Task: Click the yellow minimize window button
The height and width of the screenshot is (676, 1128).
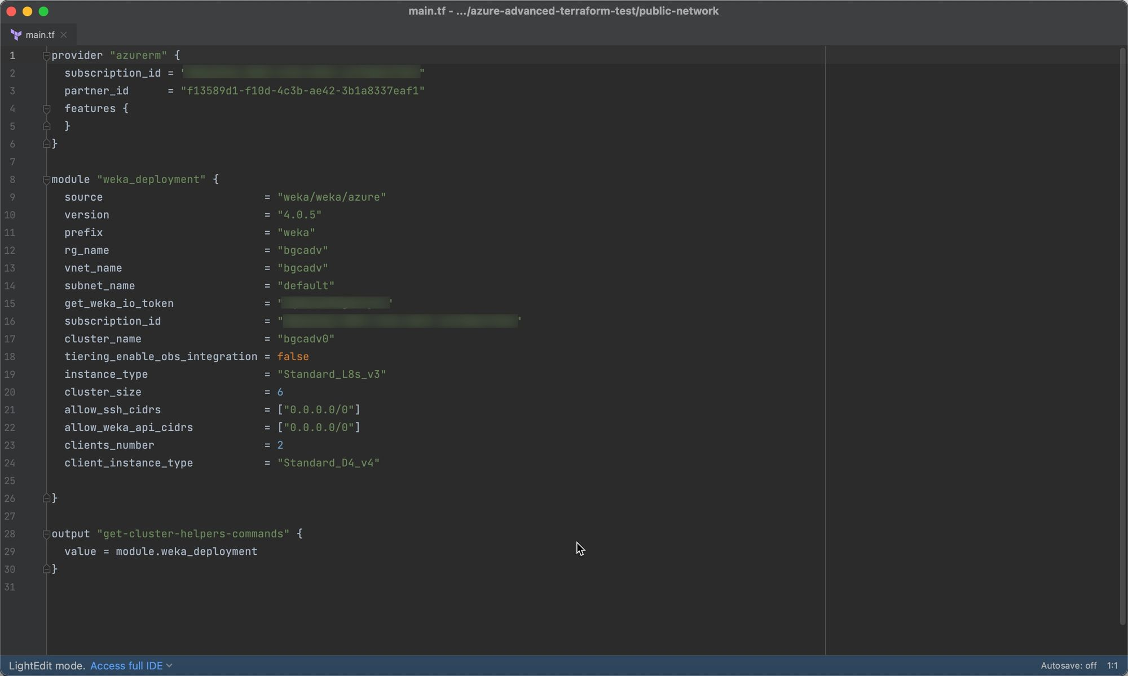Action: pos(27,11)
